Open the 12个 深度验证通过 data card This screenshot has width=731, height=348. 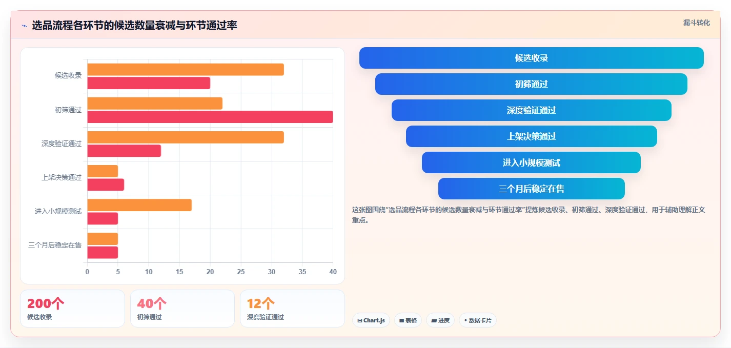point(292,309)
